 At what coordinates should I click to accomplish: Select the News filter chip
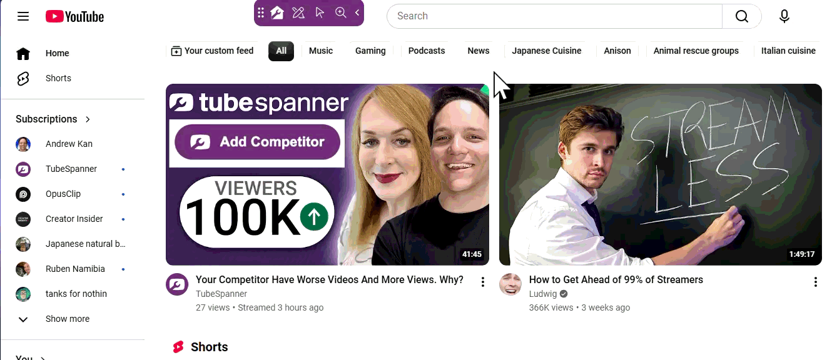(479, 51)
